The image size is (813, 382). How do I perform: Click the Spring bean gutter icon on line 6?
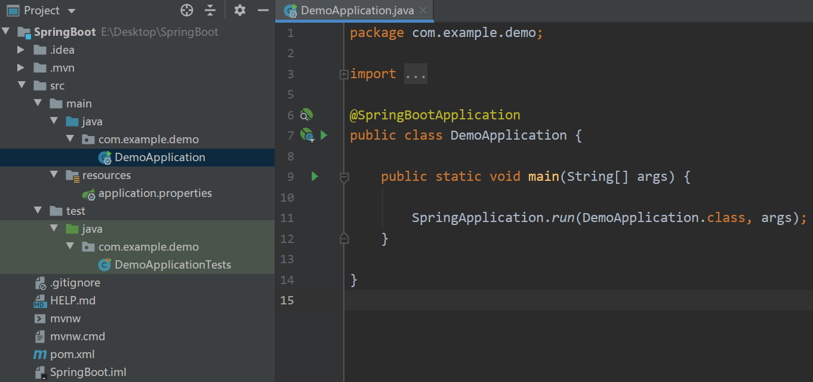coord(306,115)
